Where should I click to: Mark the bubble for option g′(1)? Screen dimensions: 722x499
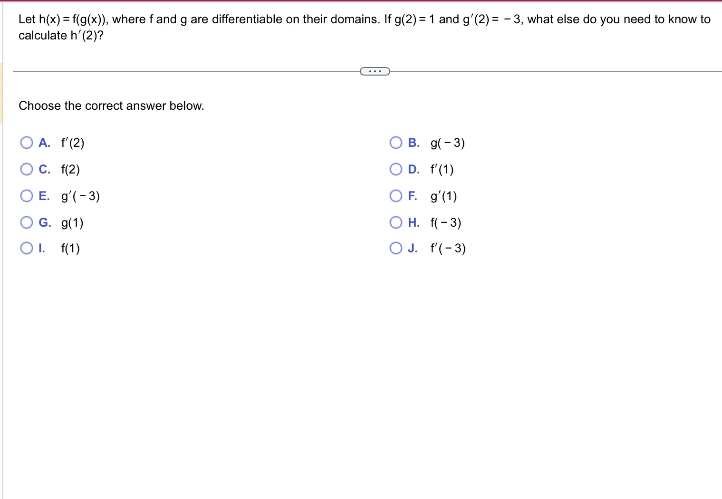point(395,196)
